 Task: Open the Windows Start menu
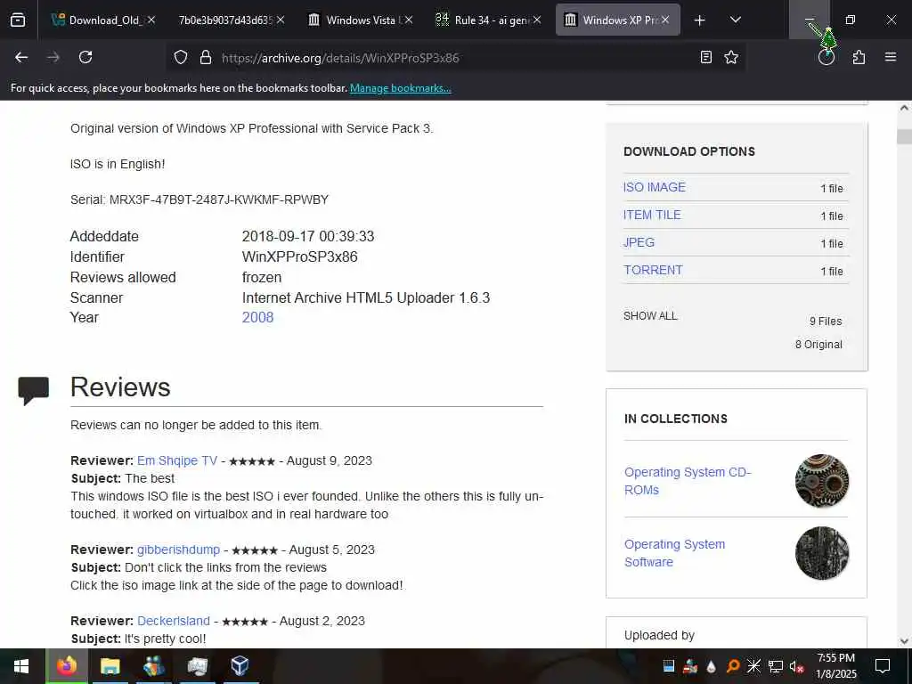pyautogui.click(x=21, y=666)
